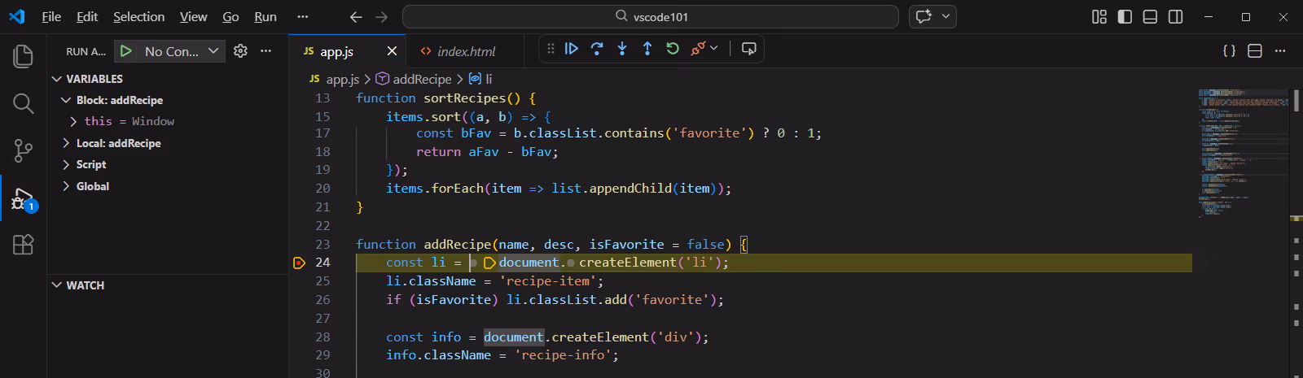Open the Extensions view
Screen dimensions: 1303x378
pyautogui.click(x=23, y=245)
